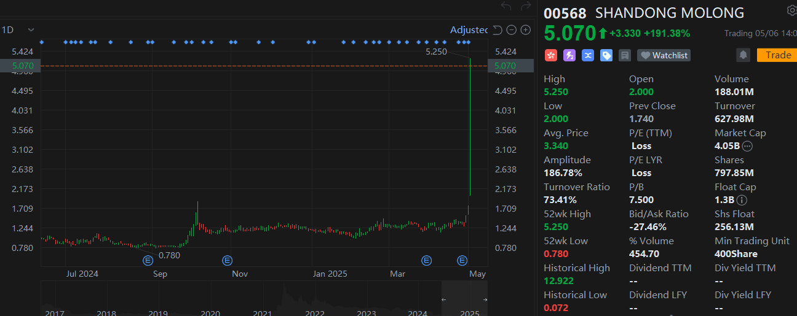The image size is (797, 316).
Task: Click the 2023 label in the mini timeline
Action: coord(367,314)
